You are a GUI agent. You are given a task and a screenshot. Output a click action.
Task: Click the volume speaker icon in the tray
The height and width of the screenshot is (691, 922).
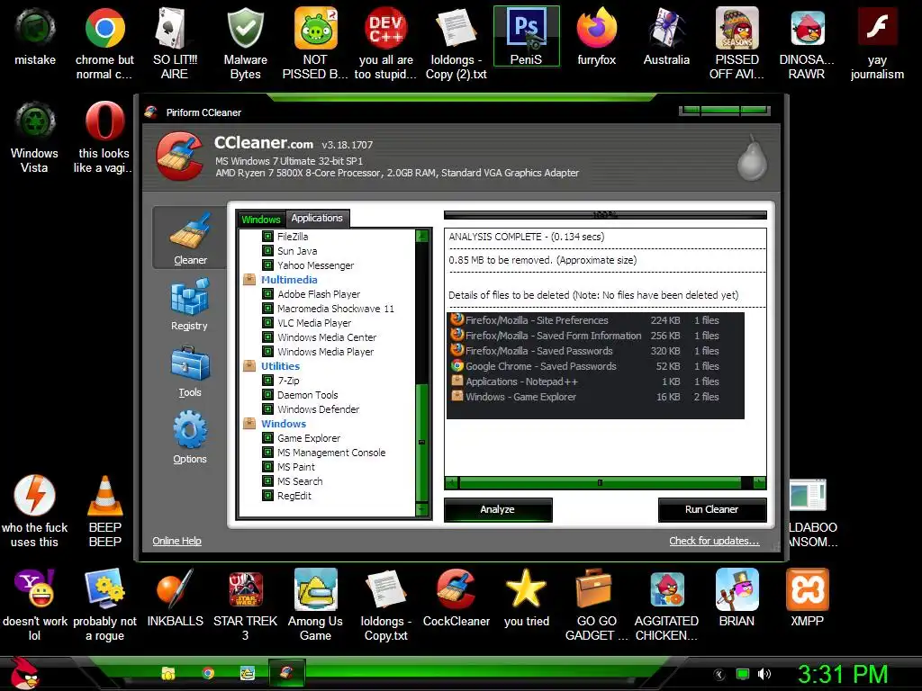(x=764, y=674)
